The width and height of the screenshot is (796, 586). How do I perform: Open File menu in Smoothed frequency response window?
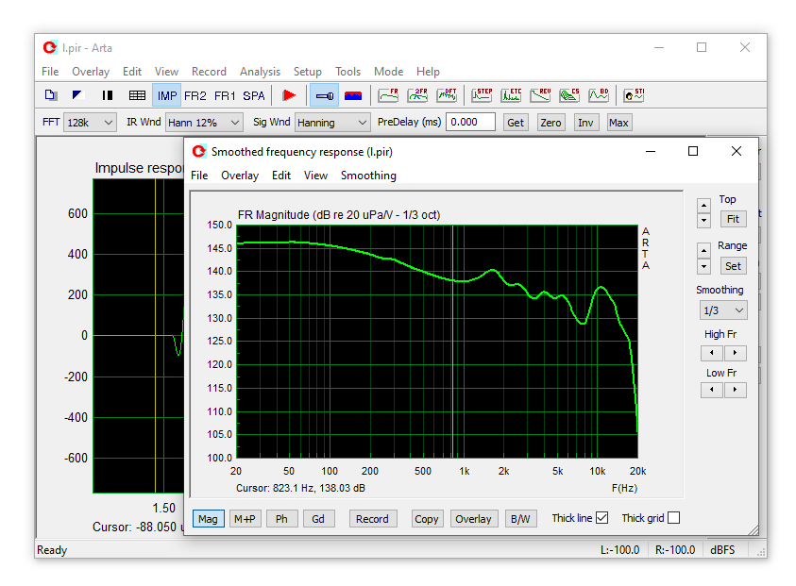tap(199, 176)
